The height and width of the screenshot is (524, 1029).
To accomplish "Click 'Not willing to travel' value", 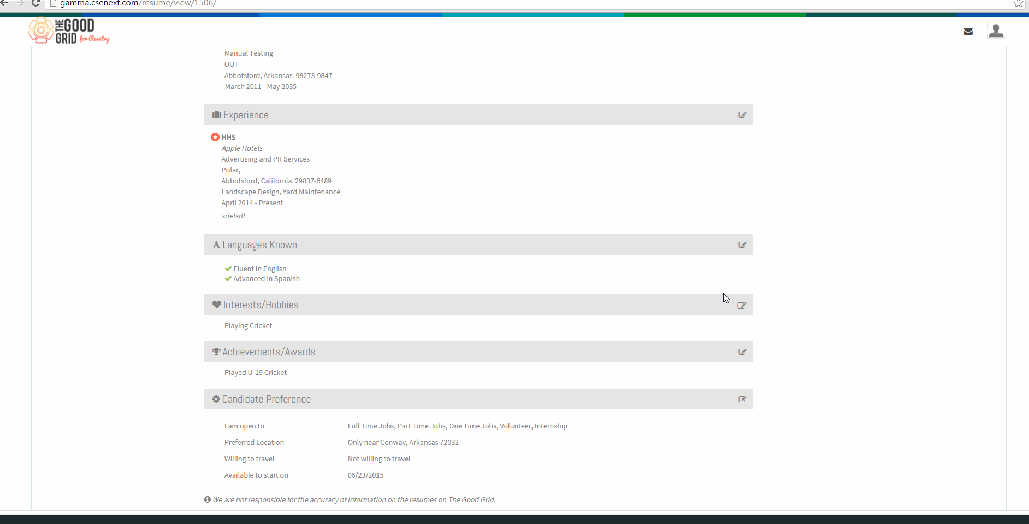I will [379, 459].
